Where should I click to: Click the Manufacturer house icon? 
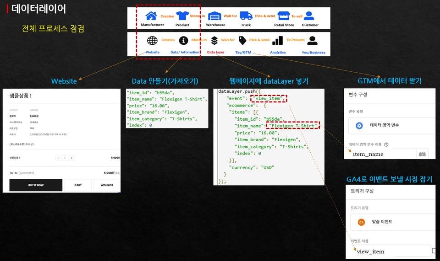151,16
